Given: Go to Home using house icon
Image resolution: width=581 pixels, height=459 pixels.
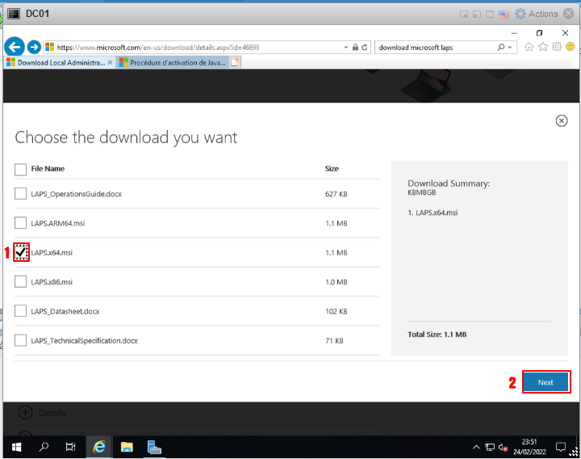Looking at the screenshot, I should 529,47.
